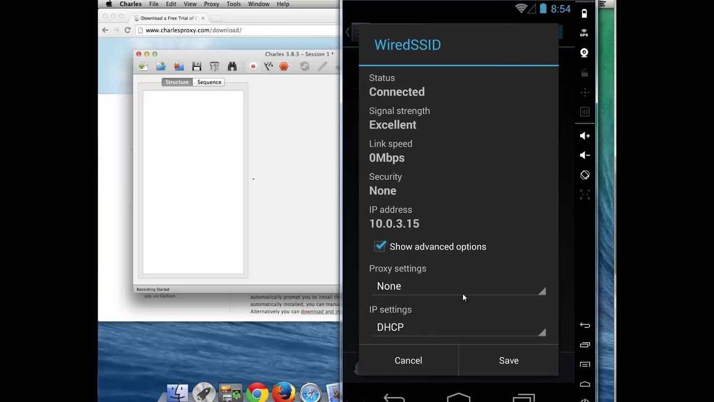This screenshot has height=402, width=714.
Task: Click the Genymotion sidebar home icon
Action: tap(585, 384)
